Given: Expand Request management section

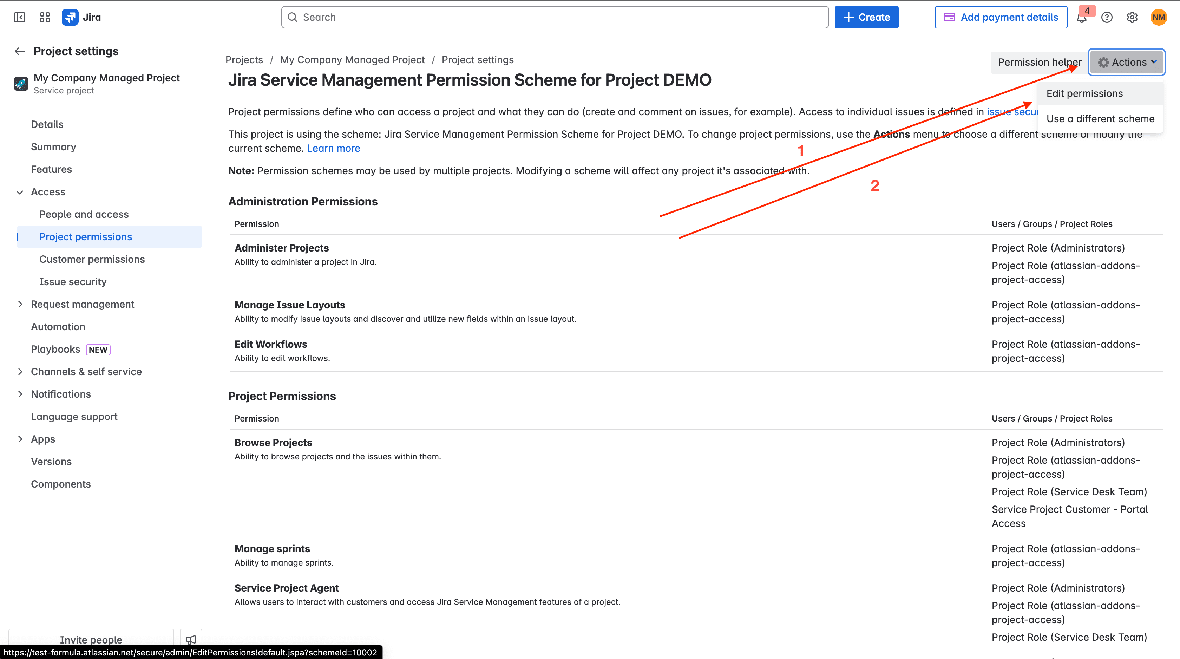Looking at the screenshot, I should pyautogui.click(x=20, y=304).
